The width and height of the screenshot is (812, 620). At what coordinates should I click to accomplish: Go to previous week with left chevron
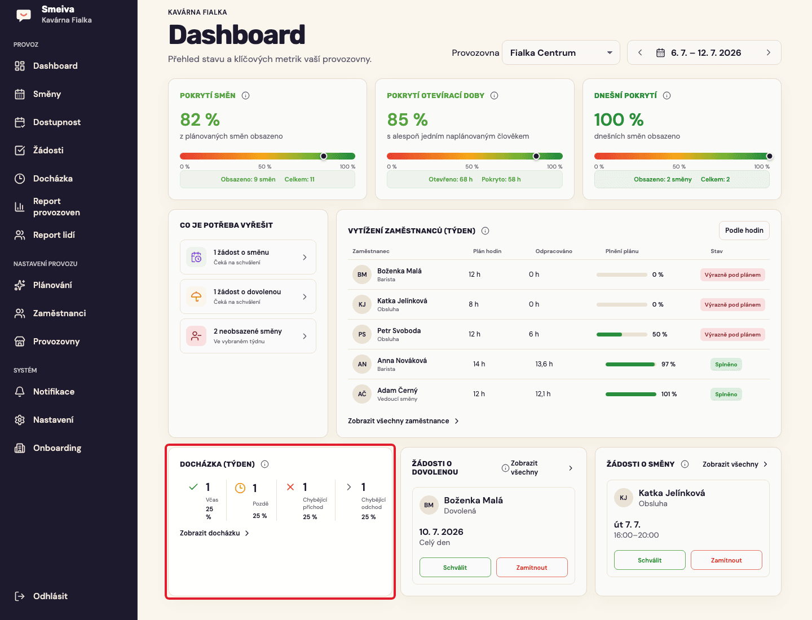tap(640, 53)
